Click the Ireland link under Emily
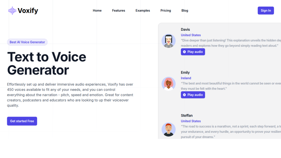Viewport: 281px width, 158px height. [186, 78]
